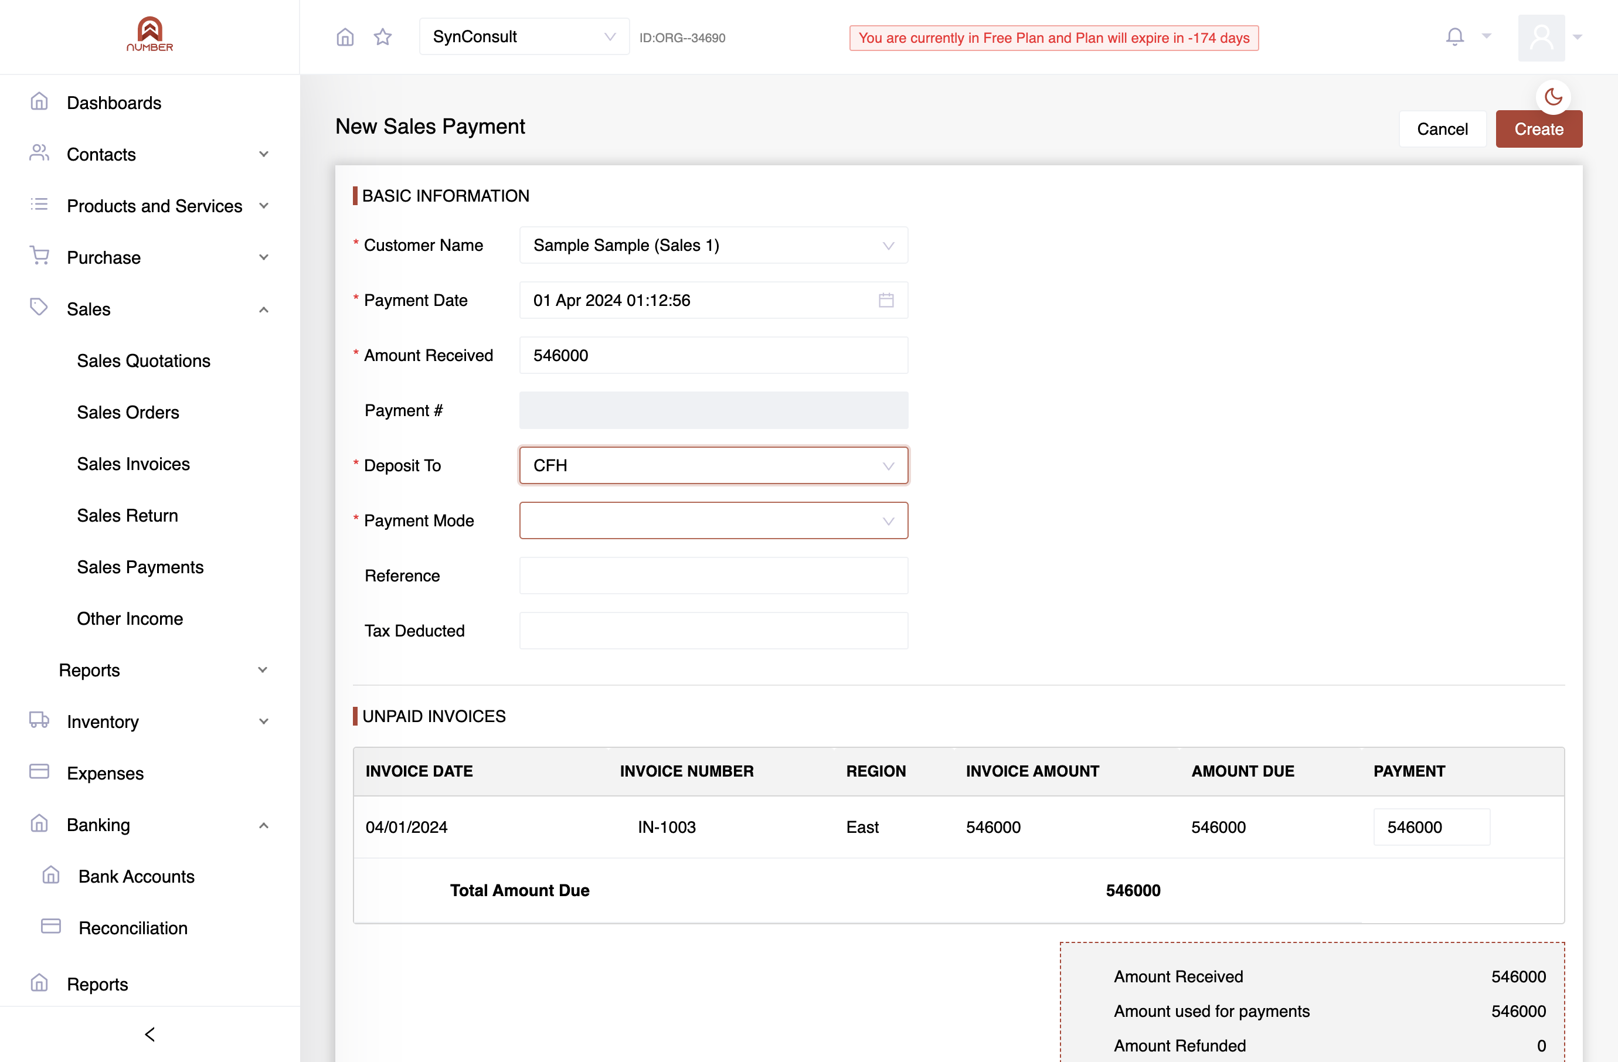Click the Purchase cart icon
The height and width of the screenshot is (1062, 1618).
point(39,256)
